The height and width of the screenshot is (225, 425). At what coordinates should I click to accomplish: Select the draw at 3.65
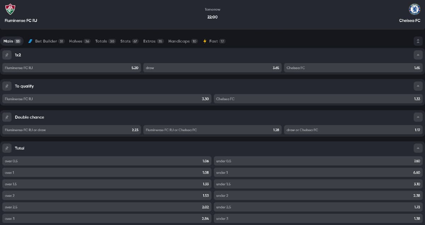click(212, 68)
